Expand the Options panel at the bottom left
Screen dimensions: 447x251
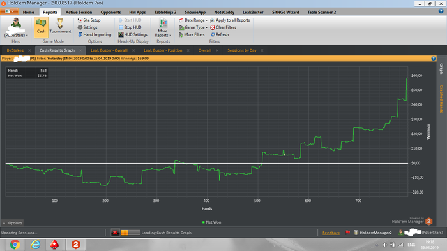point(12,223)
